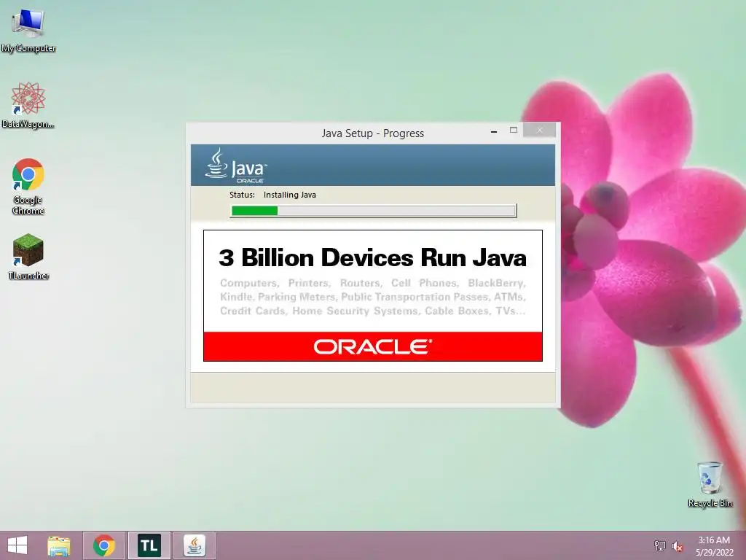Switch to the TL launcher taskbar button
The height and width of the screenshot is (560, 746).
point(149,545)
